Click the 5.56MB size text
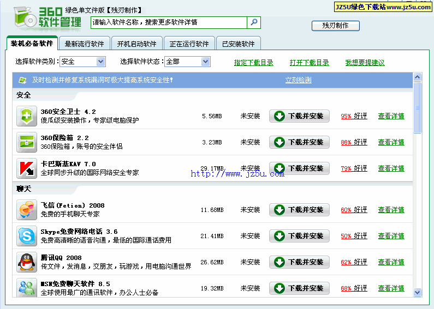The width and height of the screenshot is (434, 309). tap(212, 116)
